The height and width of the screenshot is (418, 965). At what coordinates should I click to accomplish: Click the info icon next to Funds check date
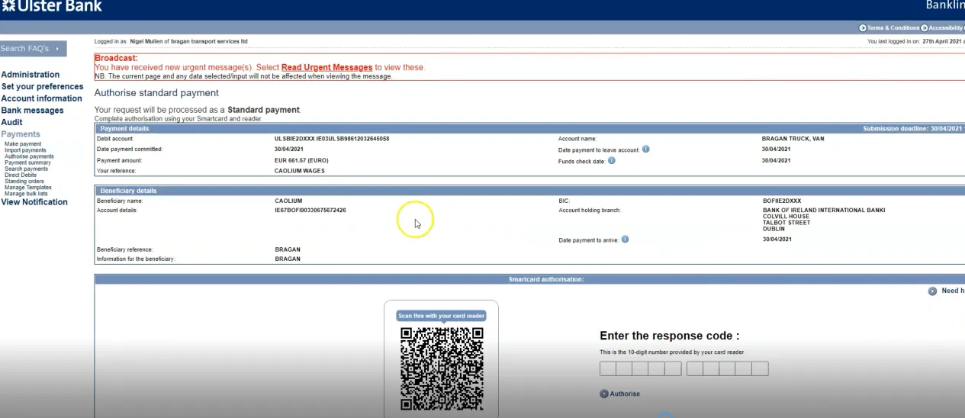pos(612,160)
